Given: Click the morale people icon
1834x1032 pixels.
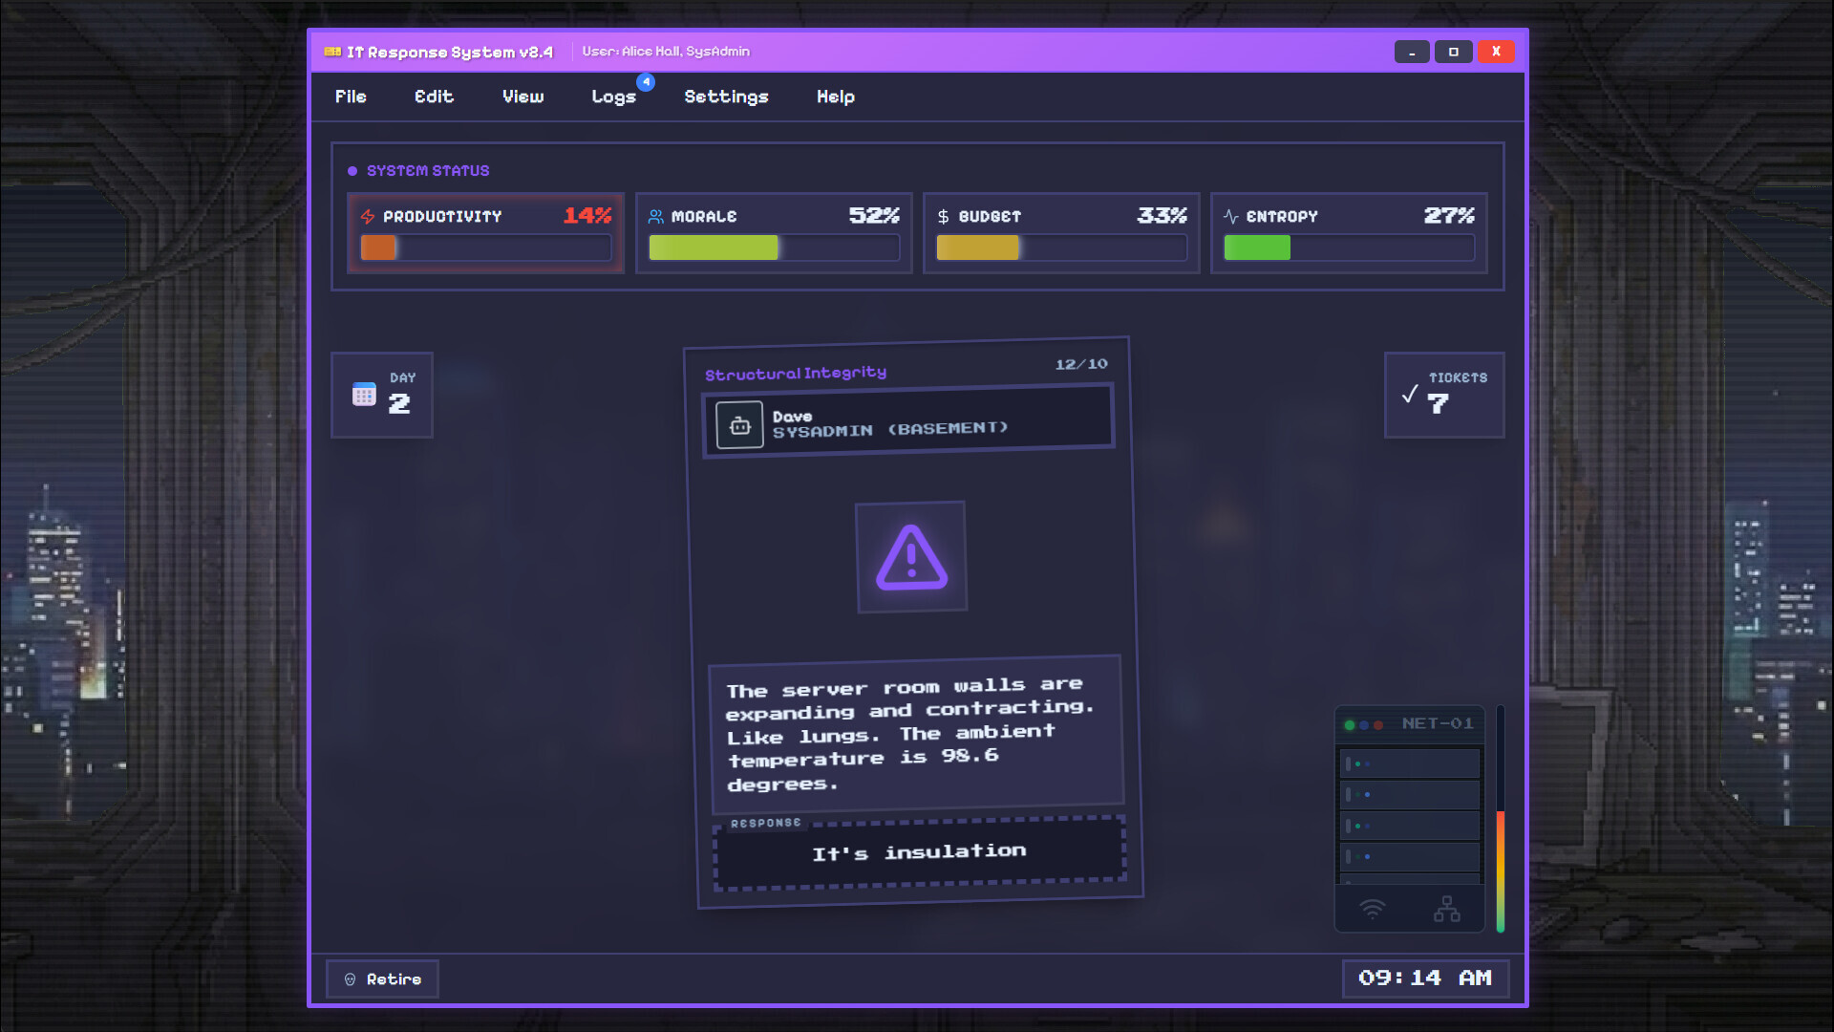Looking at the screenshot, I should [655, 215].
